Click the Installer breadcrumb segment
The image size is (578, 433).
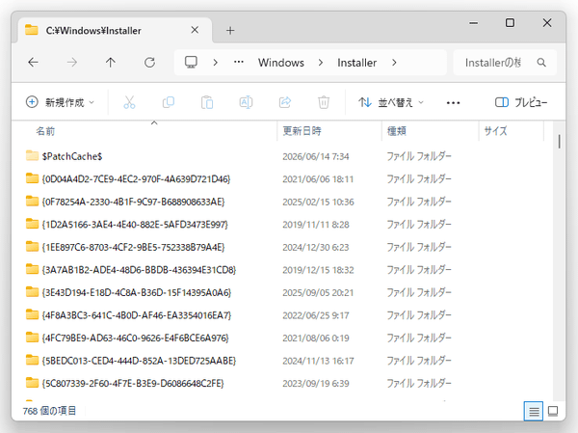(x=356, y=63)
